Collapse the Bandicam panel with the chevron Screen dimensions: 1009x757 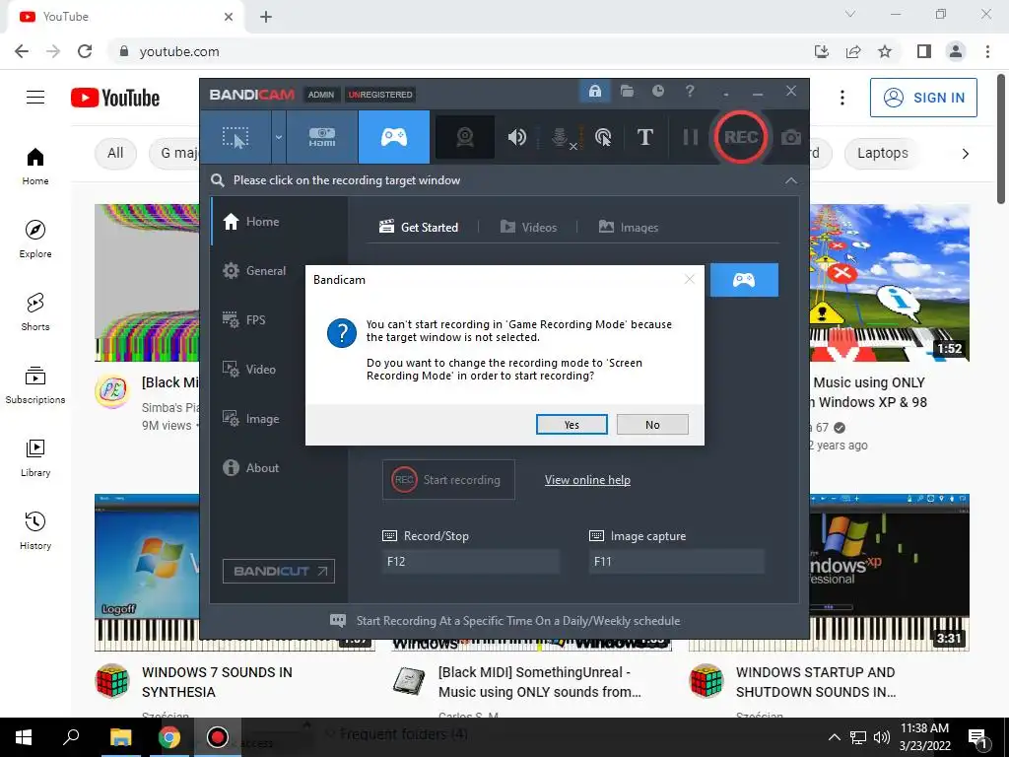coord(791,181)
